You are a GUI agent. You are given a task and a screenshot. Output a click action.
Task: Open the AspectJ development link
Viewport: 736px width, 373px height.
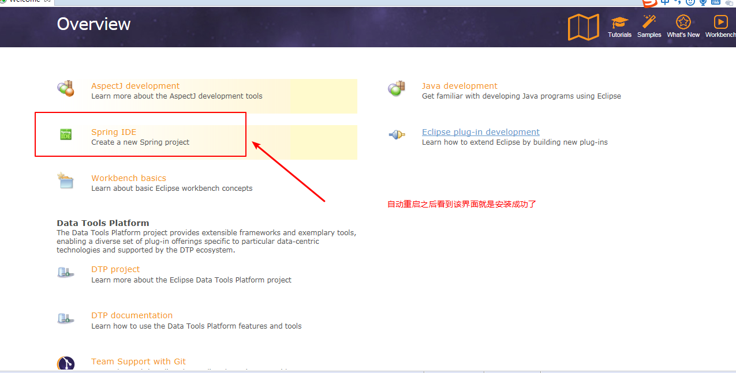(135, 86)
